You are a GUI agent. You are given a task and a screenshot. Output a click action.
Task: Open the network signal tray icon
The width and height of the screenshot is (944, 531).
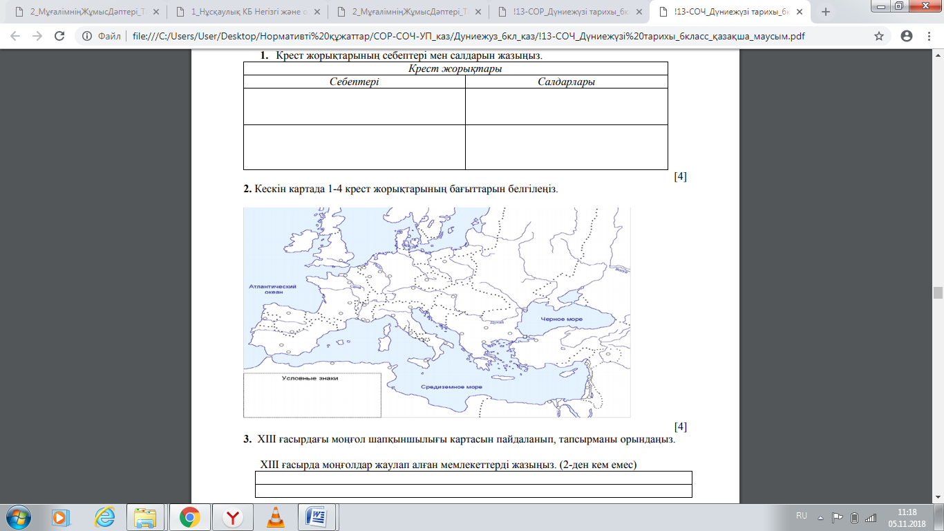coord(871,517)
